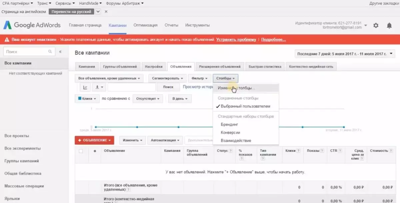Image resolution: width=400 pixels, height=203 pixels.
Task: Open Все эксперименты in sidebar
Action: click(x=22, y=148)
